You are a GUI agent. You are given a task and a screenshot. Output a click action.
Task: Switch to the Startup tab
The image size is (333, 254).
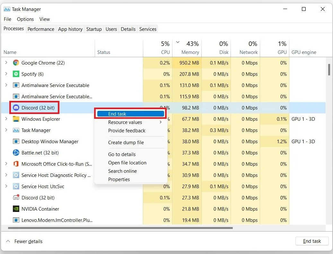coord(94,29)
